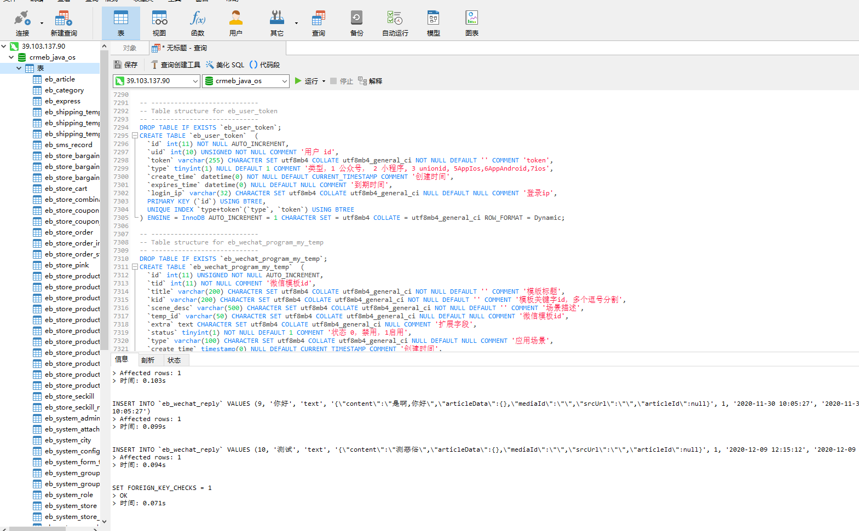Click the sidebar horizontal scrollbar
This screenshot has width=859, height=531.
pyautogui.click(x=38, y=528)
